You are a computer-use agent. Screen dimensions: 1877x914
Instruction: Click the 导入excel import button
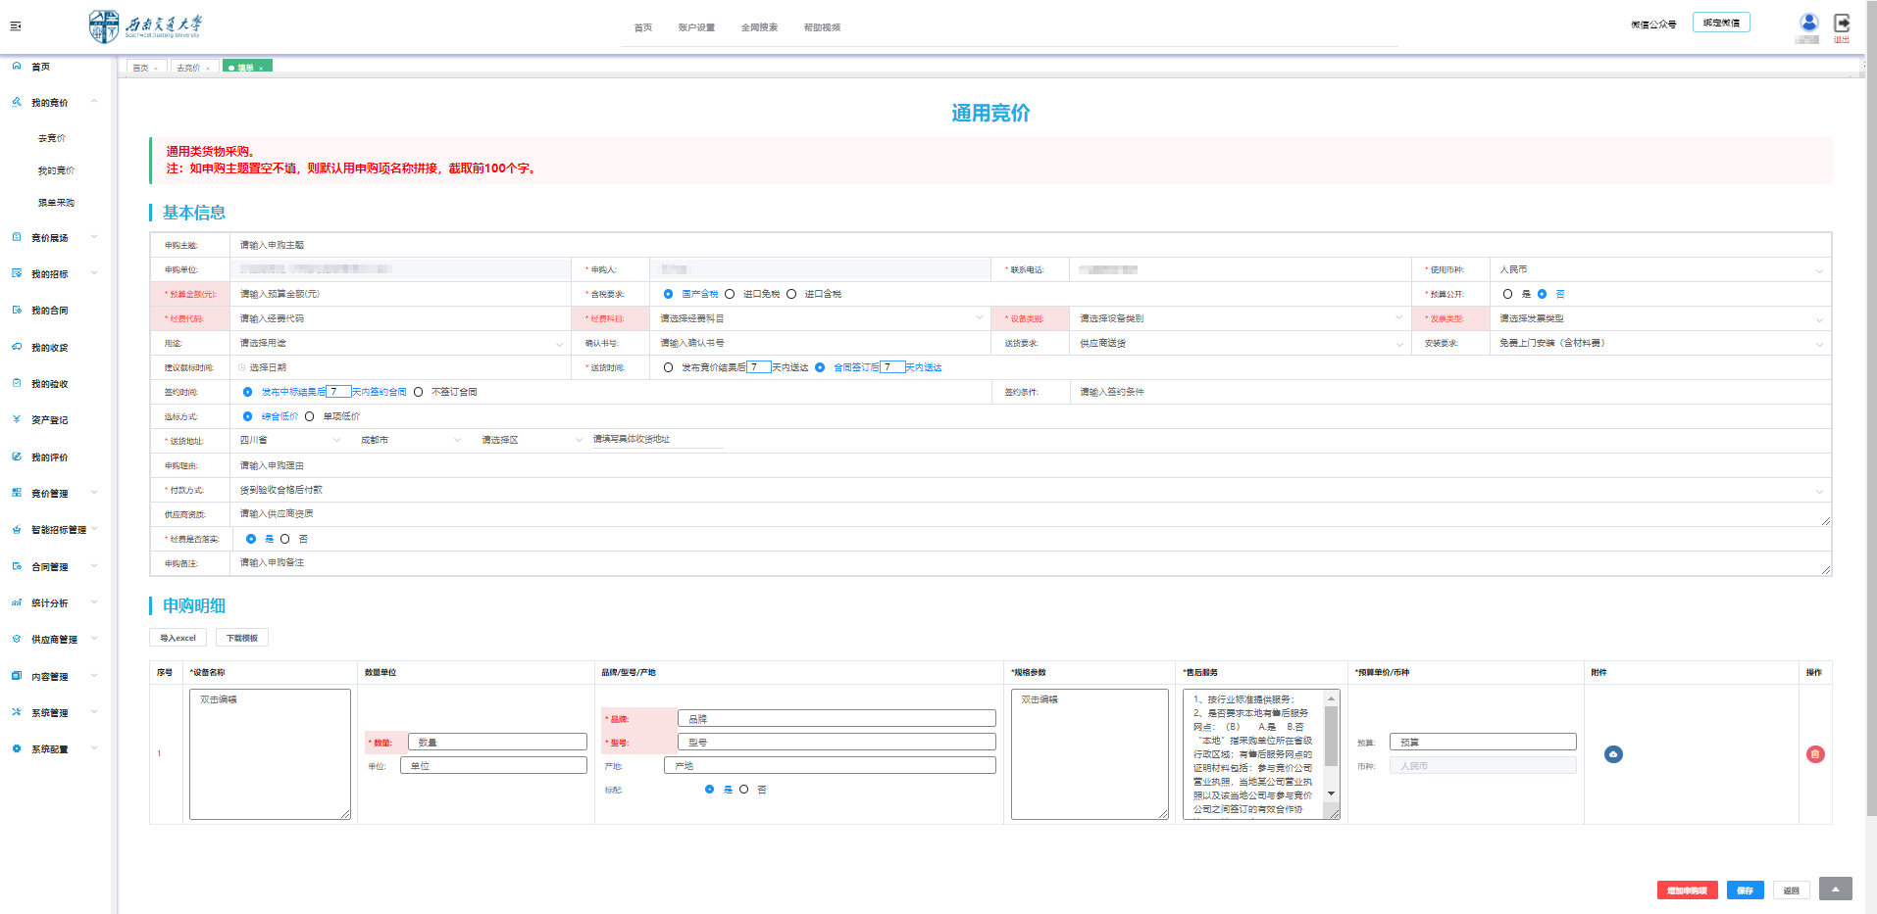tap(178, 638)
